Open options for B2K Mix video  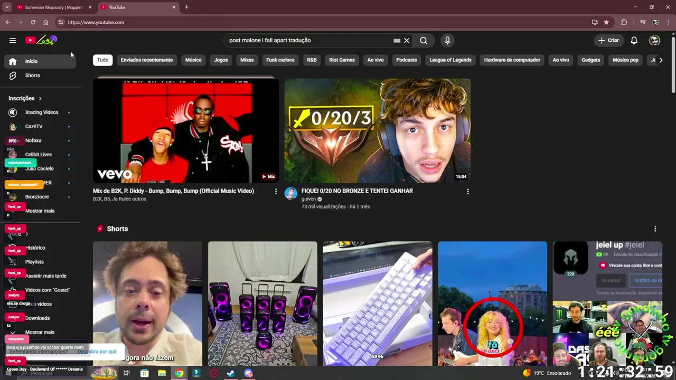[x=276, y=192]
